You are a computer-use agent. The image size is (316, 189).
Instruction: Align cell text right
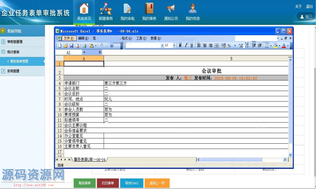pyautogui.click(x=210, y=46)
